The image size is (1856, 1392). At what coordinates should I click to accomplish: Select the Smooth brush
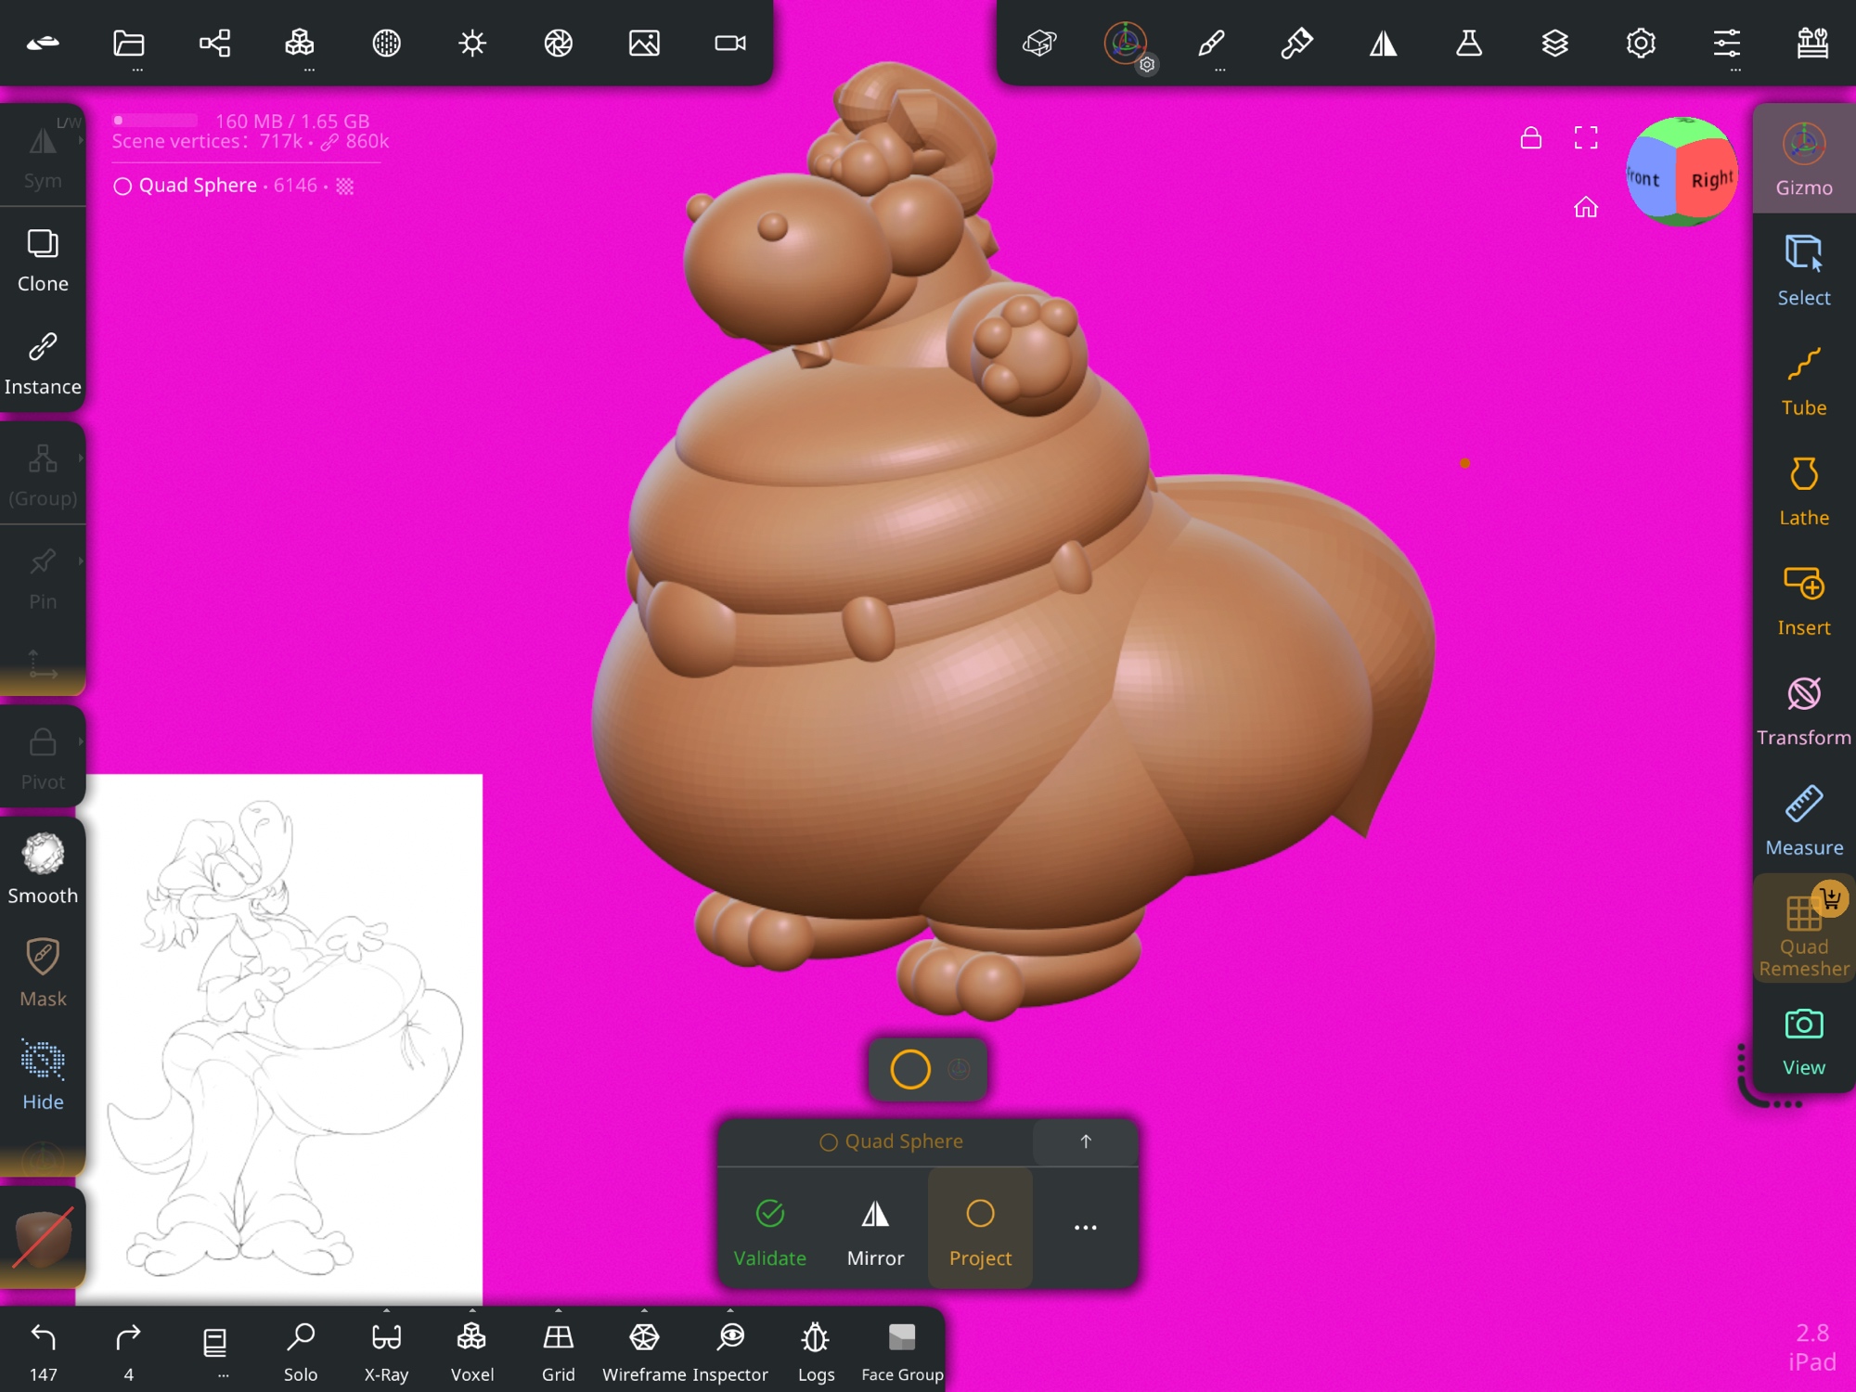tap(43, 869)
